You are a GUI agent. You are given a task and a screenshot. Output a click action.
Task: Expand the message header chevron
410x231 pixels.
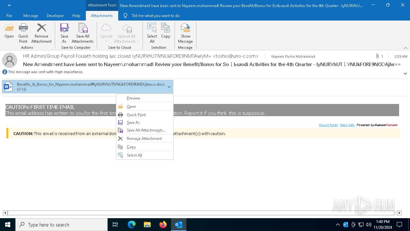[x=405, y=73]
